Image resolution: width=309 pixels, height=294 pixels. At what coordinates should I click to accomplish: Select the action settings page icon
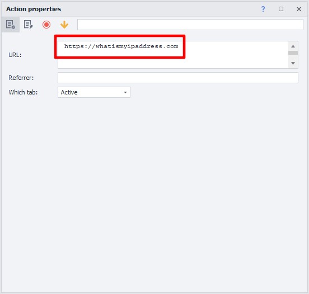(x=11, y=25)
